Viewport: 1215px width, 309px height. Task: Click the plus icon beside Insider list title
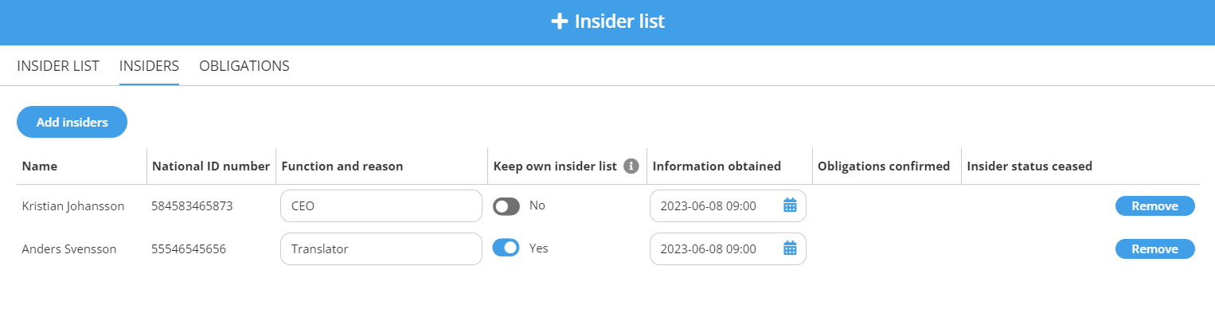coord(559,22)
